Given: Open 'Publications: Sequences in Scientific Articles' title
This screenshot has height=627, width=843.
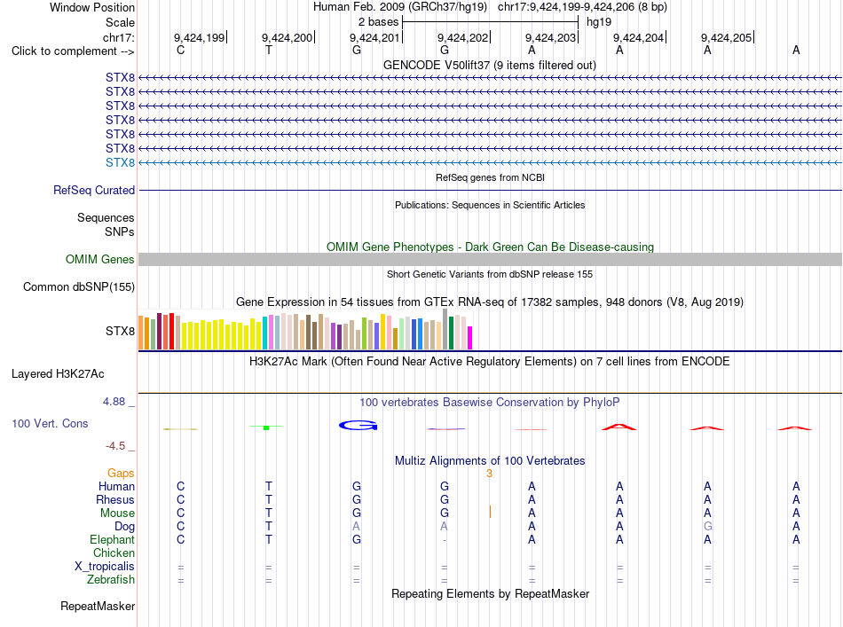Looking at the screenshot, I should pyautogui.click(x=490, y=205).
